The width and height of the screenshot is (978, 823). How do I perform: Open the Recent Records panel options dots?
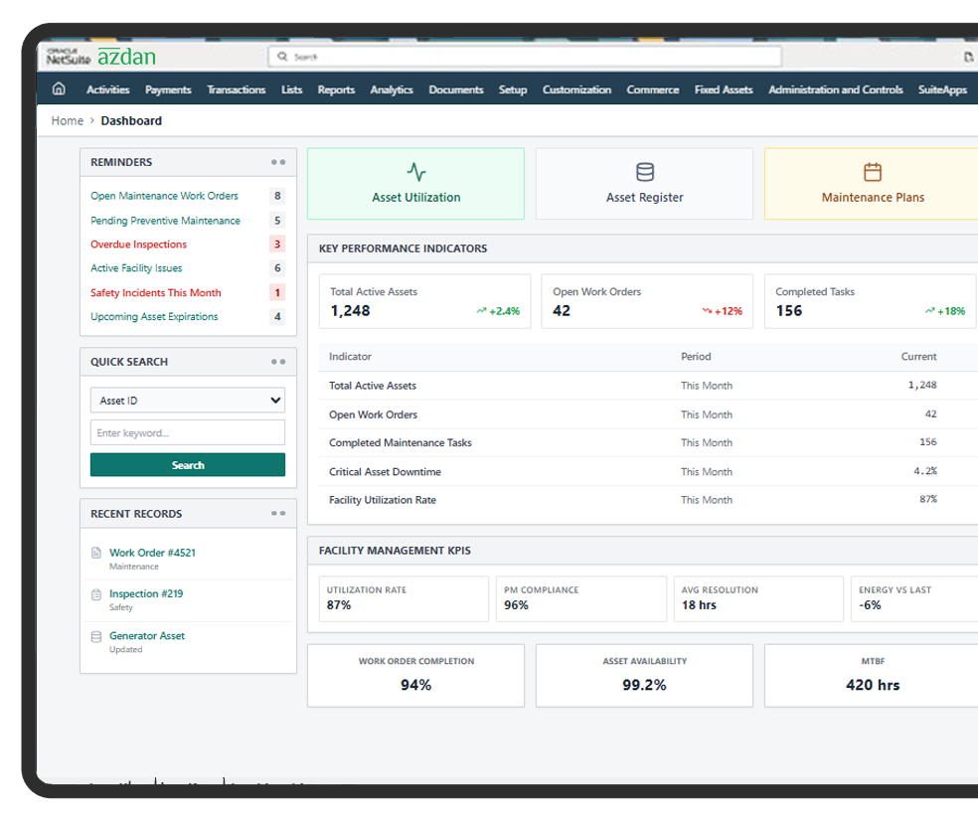coord(278,514)
